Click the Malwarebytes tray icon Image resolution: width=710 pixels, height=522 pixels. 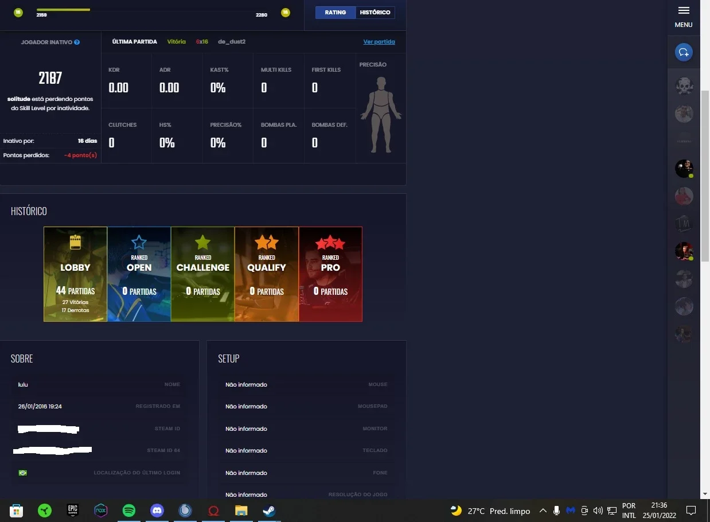571,511
